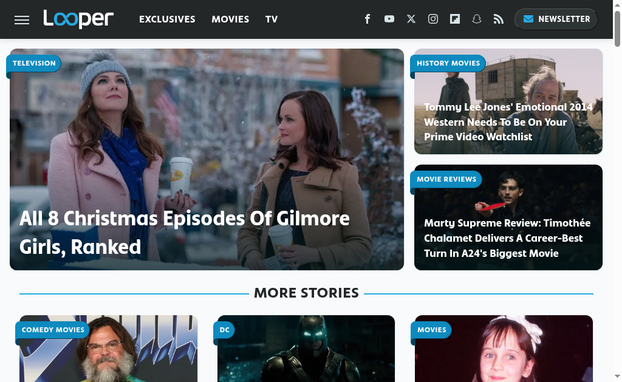Open the RSS feed icon
Image resolution: width=622 pixels, height=382 pixels.
click(499, 19)
